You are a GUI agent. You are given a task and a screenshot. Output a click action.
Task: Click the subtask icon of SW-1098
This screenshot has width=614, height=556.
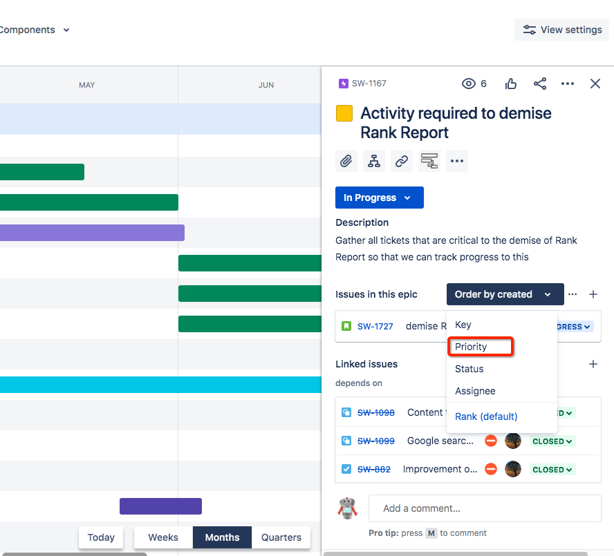346,412
